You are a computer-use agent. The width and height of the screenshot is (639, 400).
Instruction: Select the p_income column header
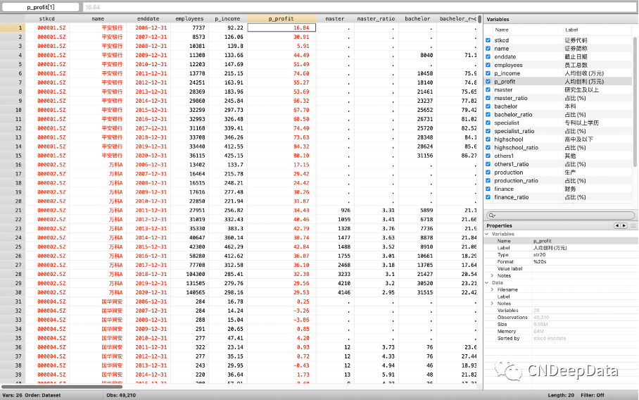coord(228,19)
